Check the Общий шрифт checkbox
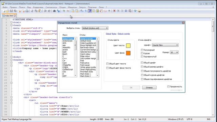Image resolution: width=217 pixels, height=122 pixels. coord(142,63)
